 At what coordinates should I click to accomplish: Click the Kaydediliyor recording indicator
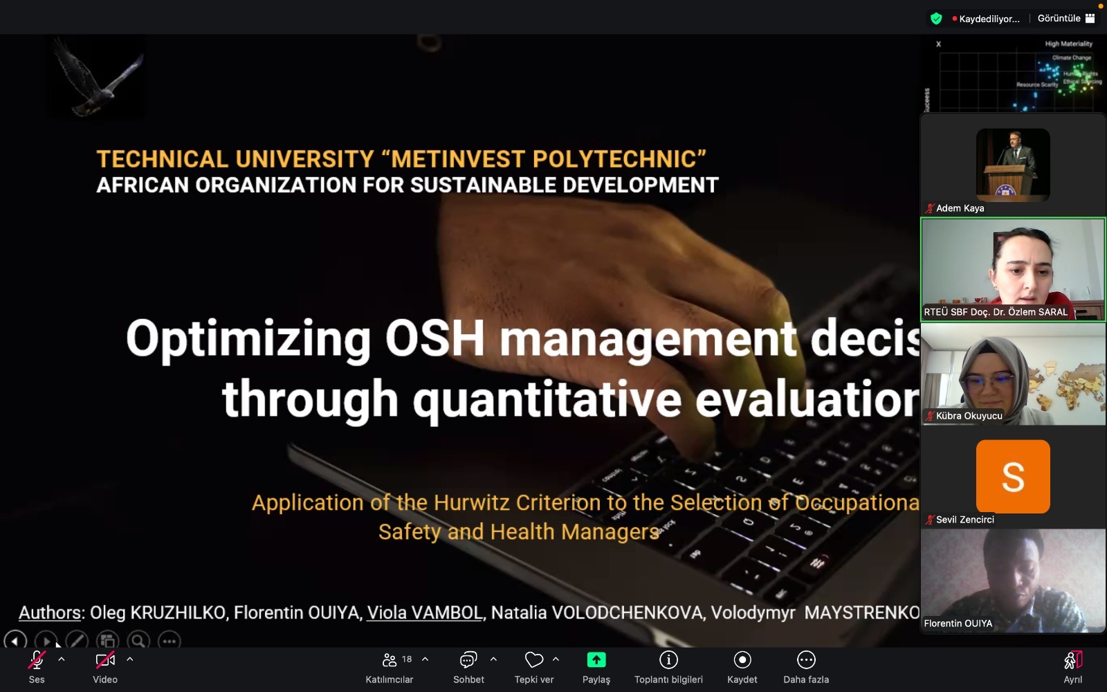pos(987,19)
